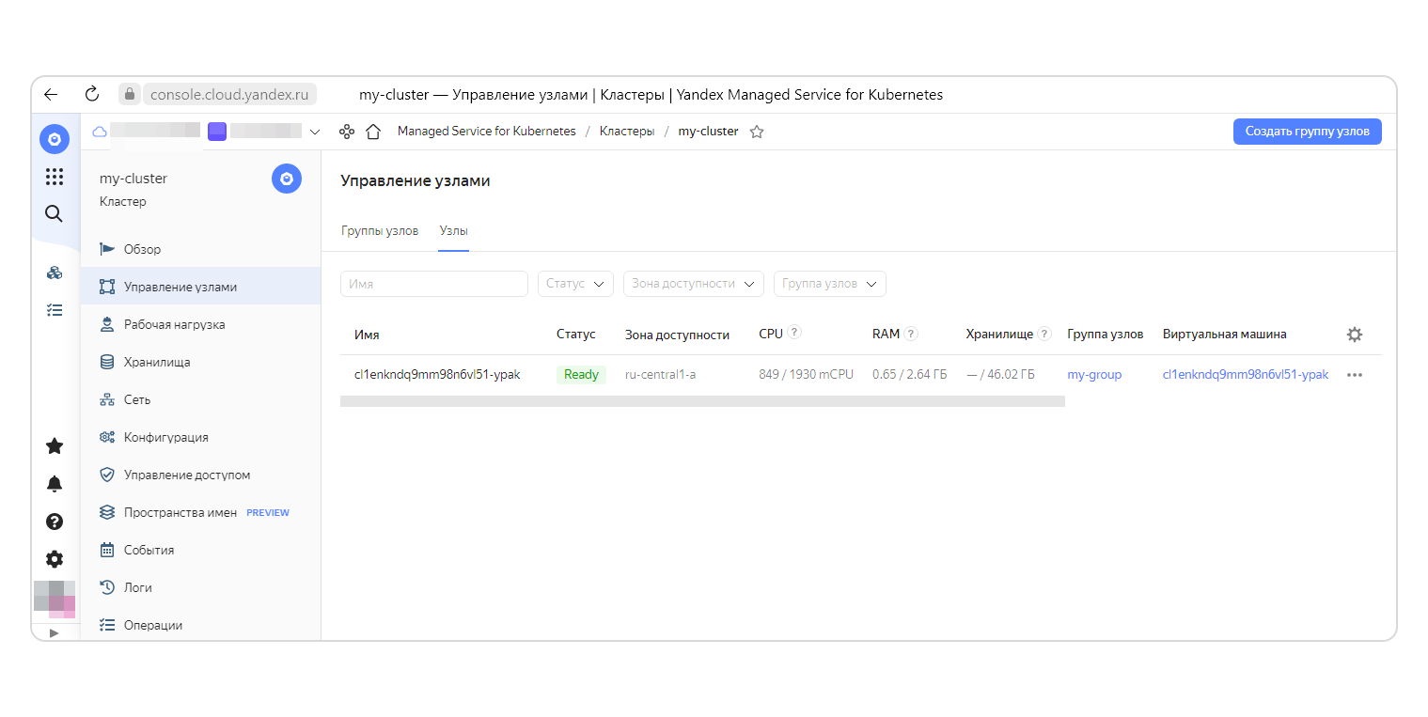Click the purple folder icon in breadcrumb
1428x717 pixels.
point(217,132)
